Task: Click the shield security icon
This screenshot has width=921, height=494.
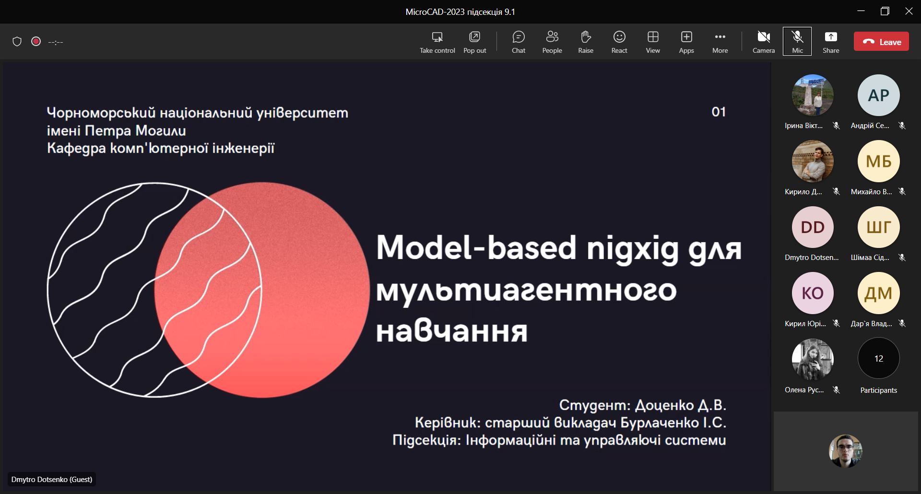Action: coord(17,42)
